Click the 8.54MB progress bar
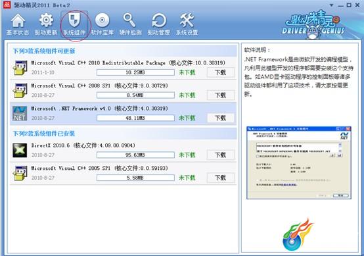Viewport: 364px width, 256px height. coord(135,95)
